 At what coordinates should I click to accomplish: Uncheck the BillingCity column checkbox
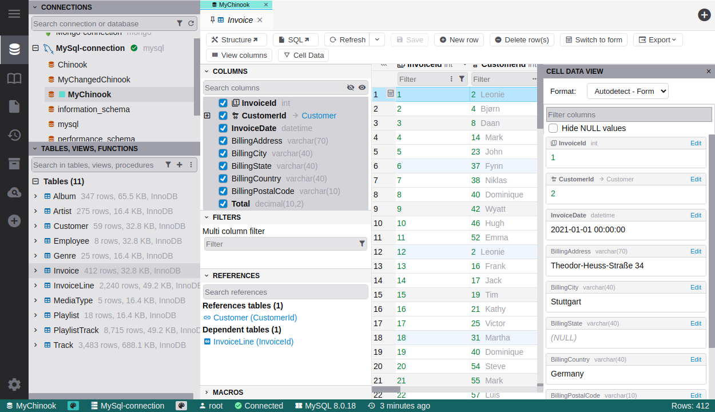click(223, 153)
